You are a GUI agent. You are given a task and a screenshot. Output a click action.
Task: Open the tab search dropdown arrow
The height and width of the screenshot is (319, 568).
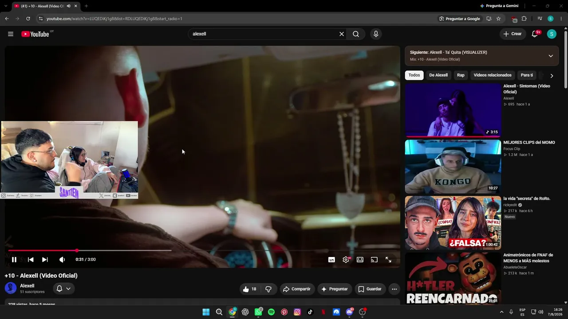(5, 6)
